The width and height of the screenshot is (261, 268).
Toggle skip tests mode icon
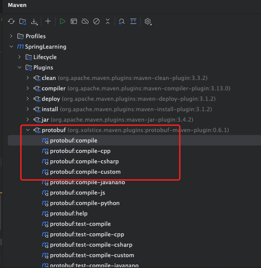pyautogui.click(x=96, y=22)
